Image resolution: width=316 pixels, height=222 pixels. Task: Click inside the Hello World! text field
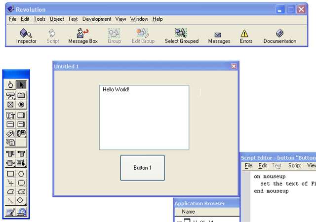coord(144,117)
